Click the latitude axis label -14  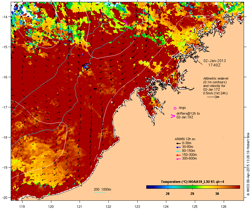tap(4, 17)
